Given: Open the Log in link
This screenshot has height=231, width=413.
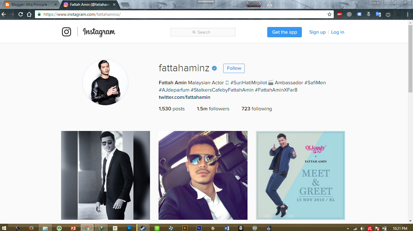Looking at the screenshot, I should click(338, 32).
